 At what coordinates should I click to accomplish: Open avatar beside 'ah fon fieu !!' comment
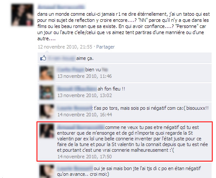[x=47, y=92]
